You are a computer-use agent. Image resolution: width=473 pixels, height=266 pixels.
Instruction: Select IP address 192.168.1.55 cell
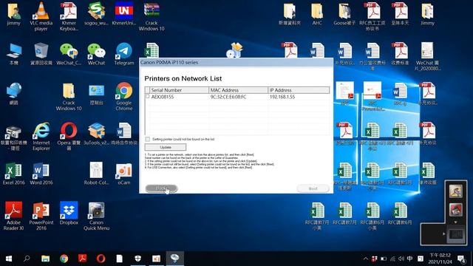[x=282, y=97]
